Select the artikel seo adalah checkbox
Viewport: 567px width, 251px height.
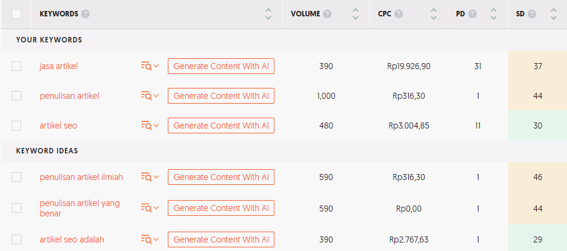click(x=16, y=239)
